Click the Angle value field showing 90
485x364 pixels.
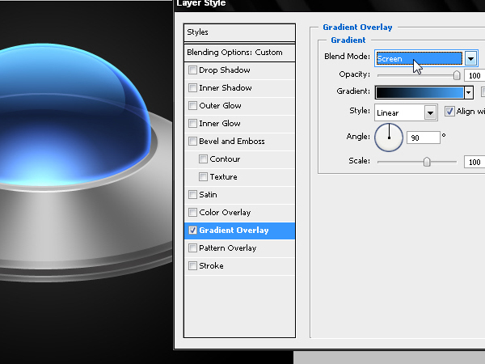(x=423, y=138)
